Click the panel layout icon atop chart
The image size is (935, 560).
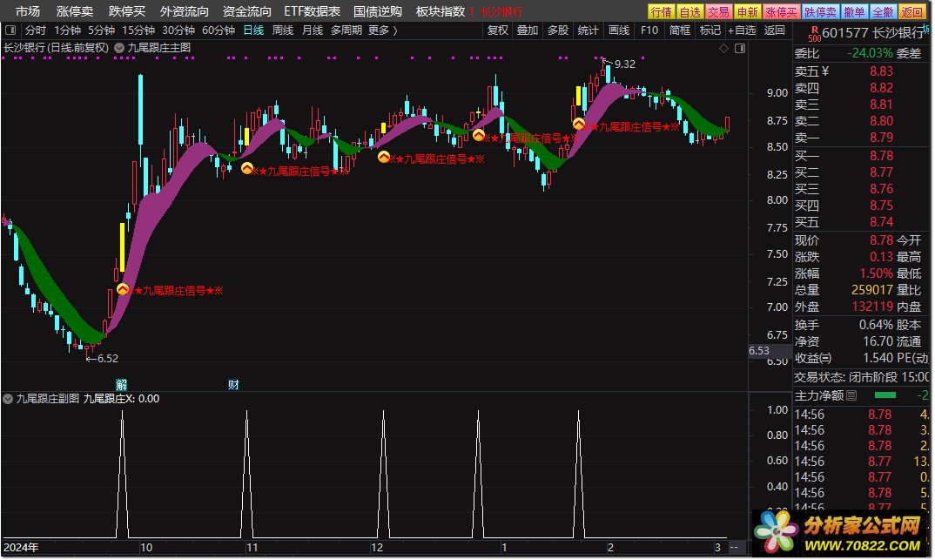click(740, 48)
